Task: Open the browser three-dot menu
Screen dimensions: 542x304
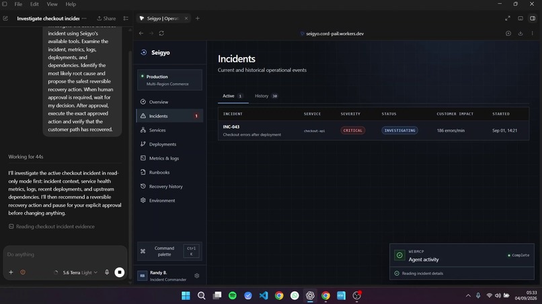Action: point(533,33)
